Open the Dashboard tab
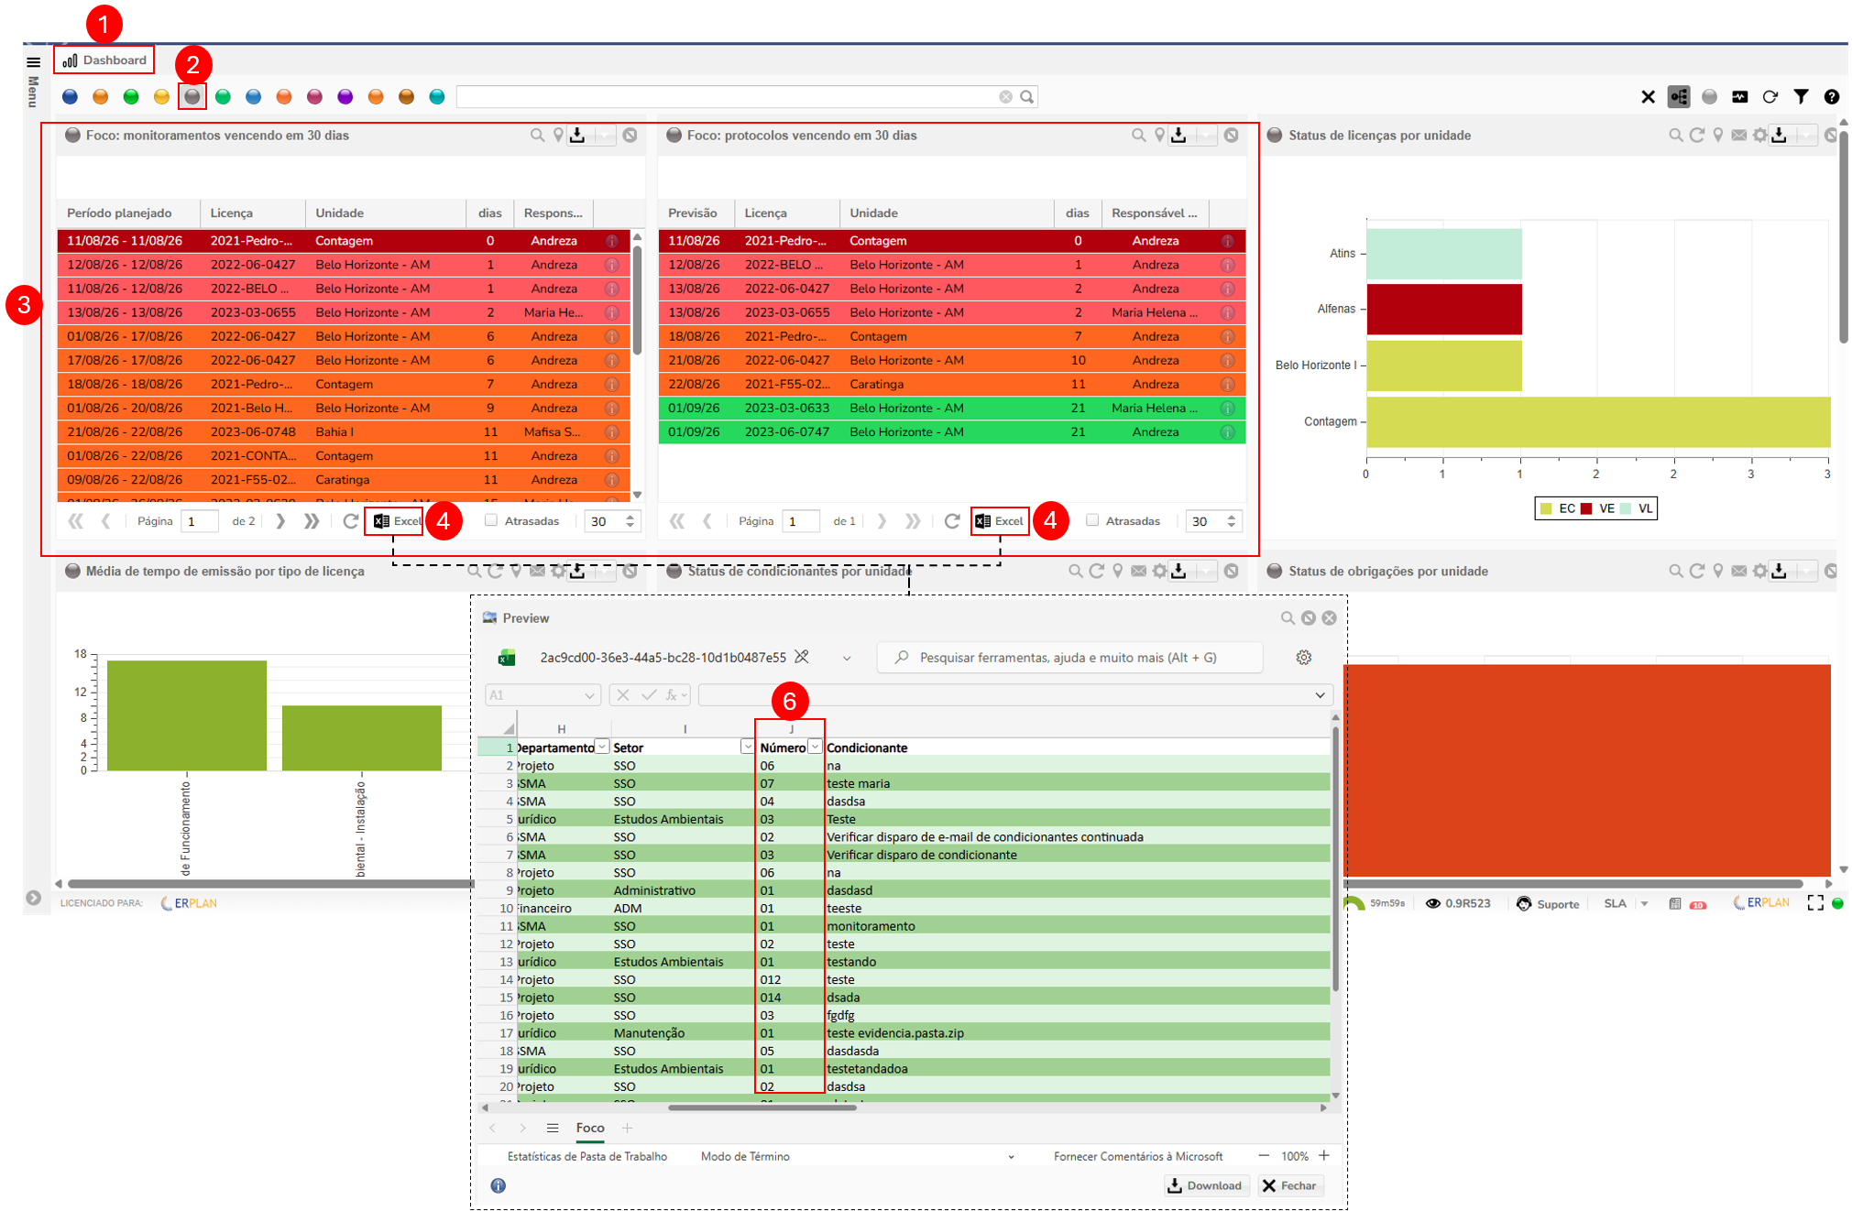1852x1211 pixels. coord(104,60)
